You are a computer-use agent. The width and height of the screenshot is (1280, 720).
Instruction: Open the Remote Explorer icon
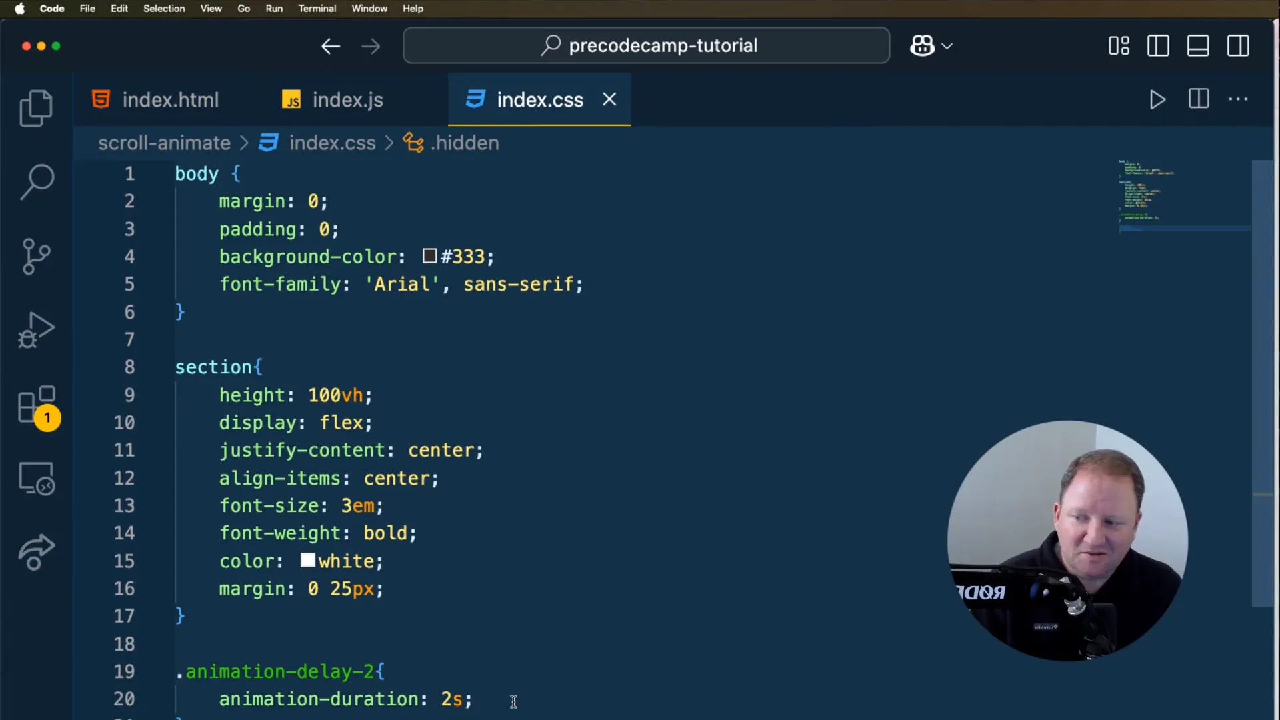coord(36,479)
